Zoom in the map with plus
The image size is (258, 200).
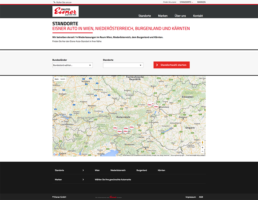click(x=202, y=147)
